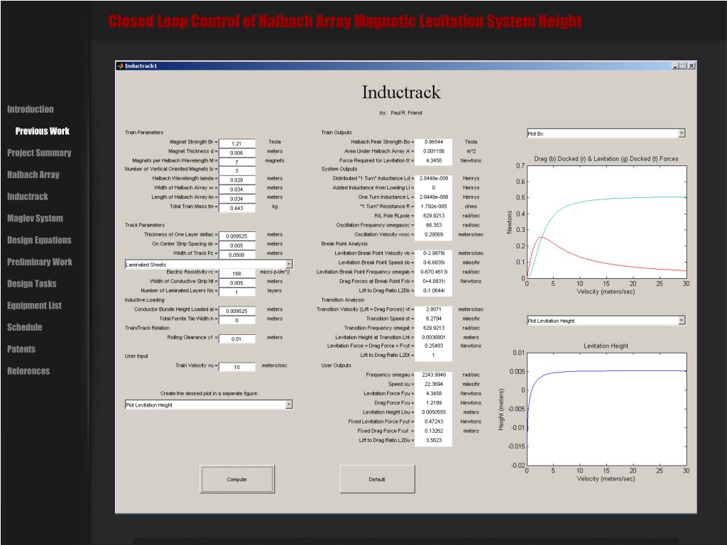The height and width of the screenshot is (545, 727).
Task: Minimize the Inductrack1 window
Action: coord(675,66)
